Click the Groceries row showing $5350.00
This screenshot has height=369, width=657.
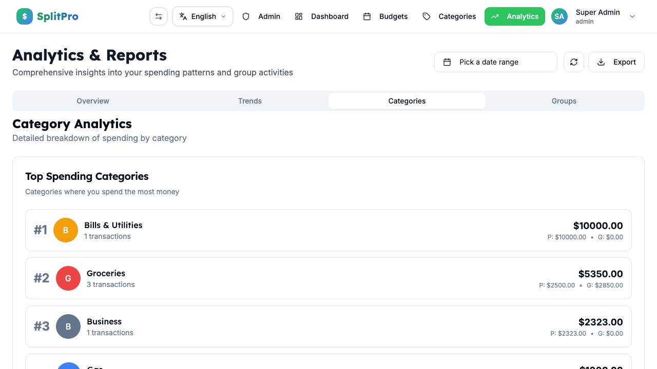coord(328,278)
